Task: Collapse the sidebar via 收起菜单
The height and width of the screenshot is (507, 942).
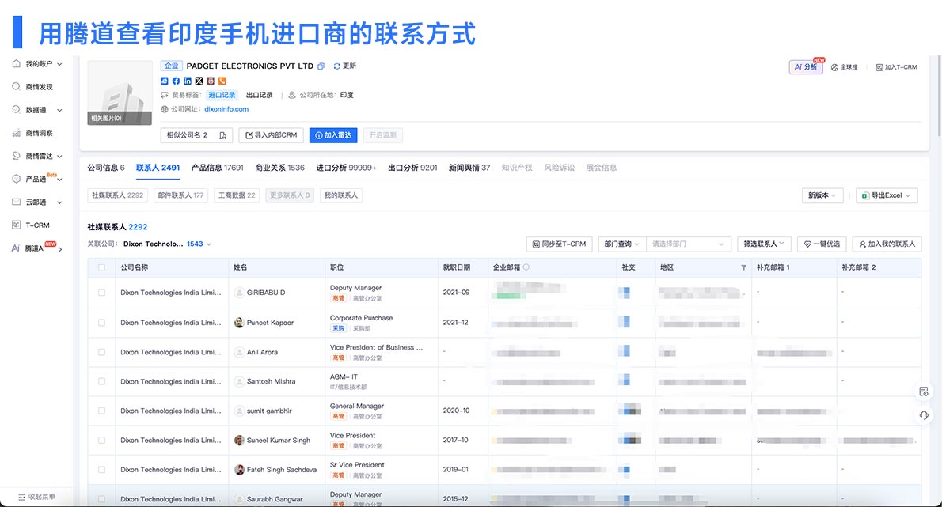Action: [x=36, y=497]
